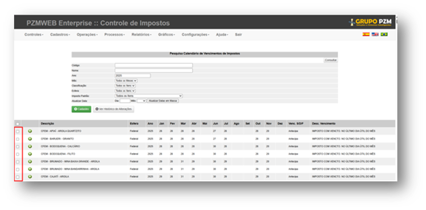Click green plus icon for CFEM - CAJATI row
Screen dimensions: 426x210
click(30, 177)
